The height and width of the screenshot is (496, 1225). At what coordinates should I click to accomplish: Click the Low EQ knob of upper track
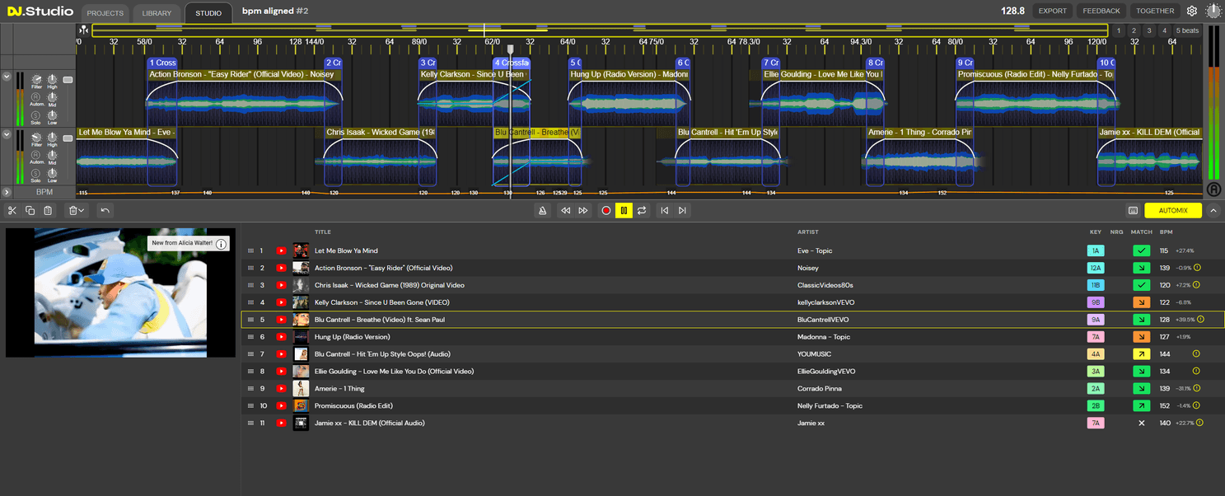point(53,114)
